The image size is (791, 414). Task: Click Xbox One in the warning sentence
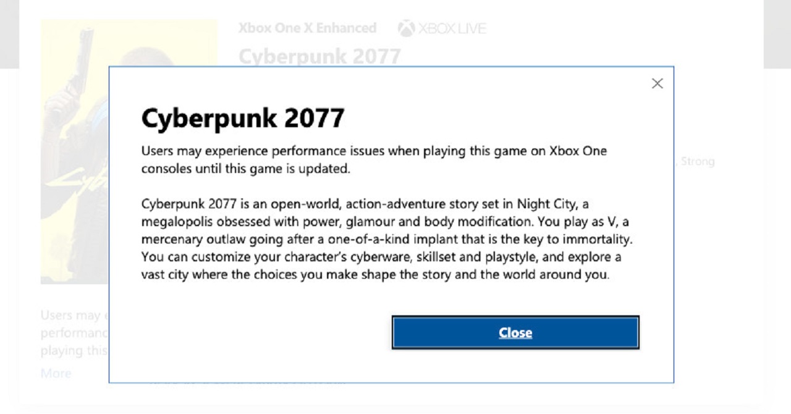[578, 151]
